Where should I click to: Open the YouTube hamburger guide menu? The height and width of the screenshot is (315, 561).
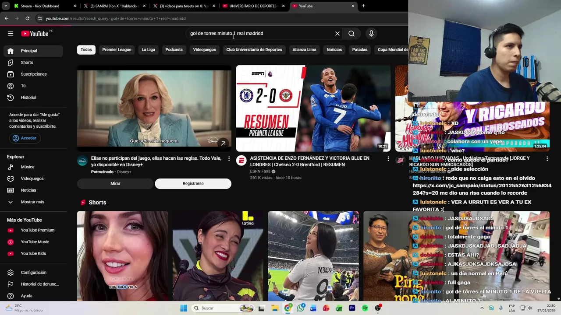11,34
